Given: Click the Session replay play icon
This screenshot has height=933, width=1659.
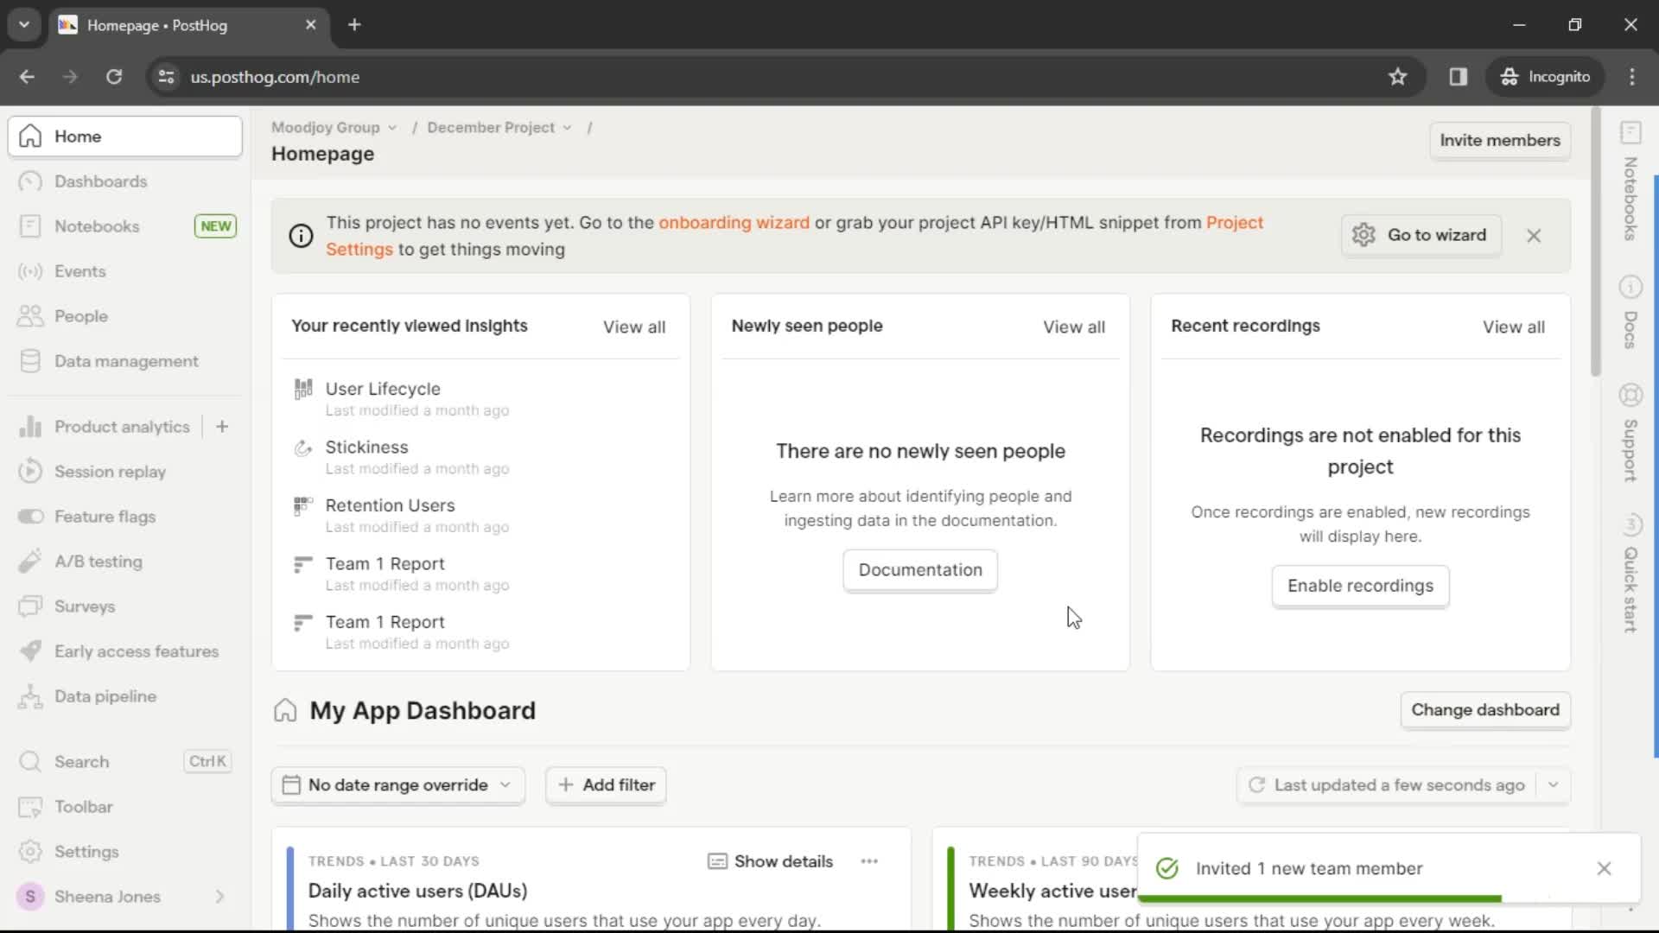Looking at the screenshot, I should pyautogui.click(x=30, y=472).
